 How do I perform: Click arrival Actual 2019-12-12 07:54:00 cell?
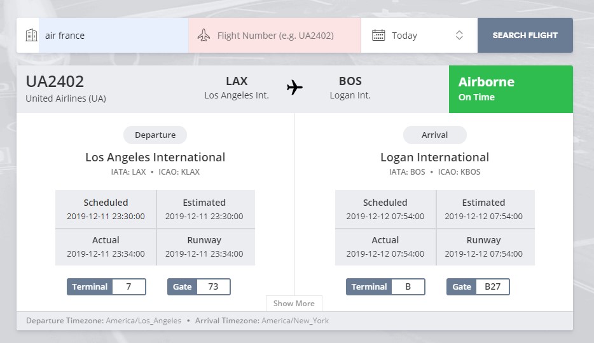[x=385, y=247]
